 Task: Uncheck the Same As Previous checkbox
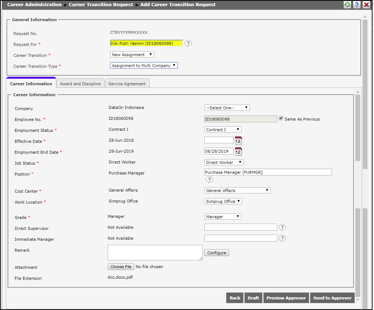pyautogui.click(x=281, y=118)
